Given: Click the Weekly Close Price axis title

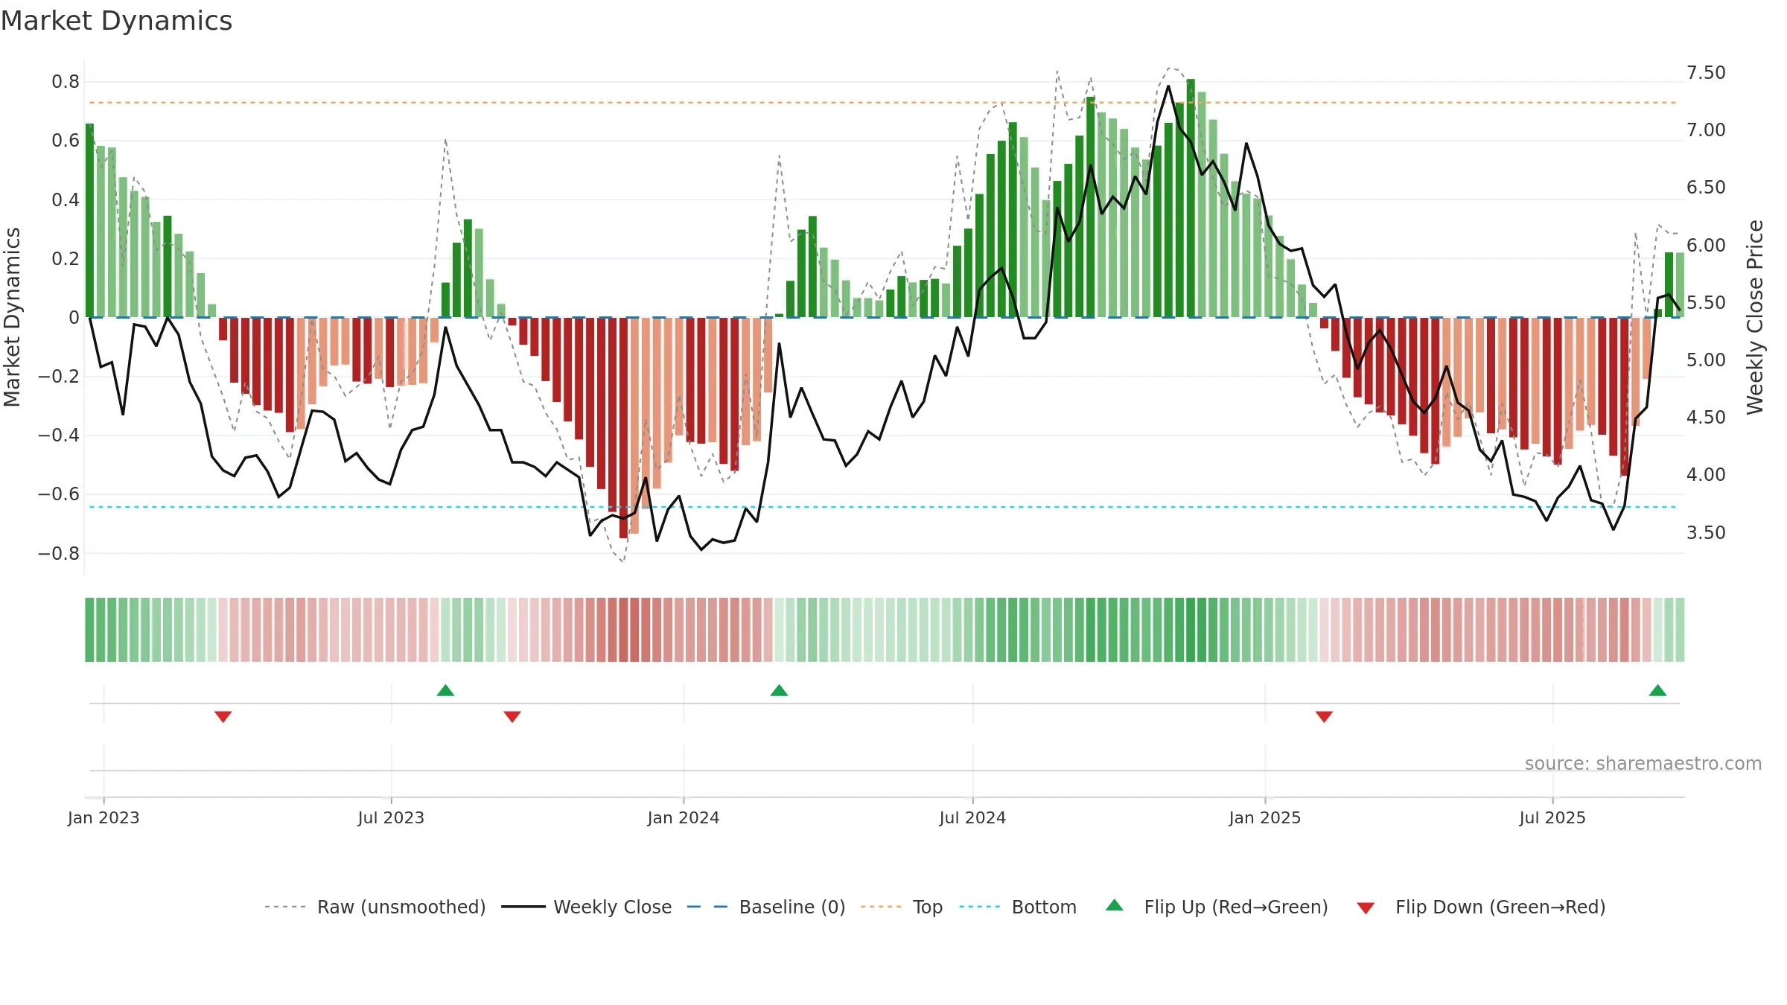Looking at the screenshot, I should click(x=1755, y=317).
